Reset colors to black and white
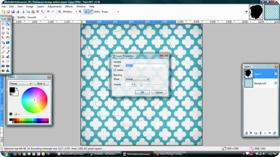This screenshot has height=157, width=280. point(11,94)
